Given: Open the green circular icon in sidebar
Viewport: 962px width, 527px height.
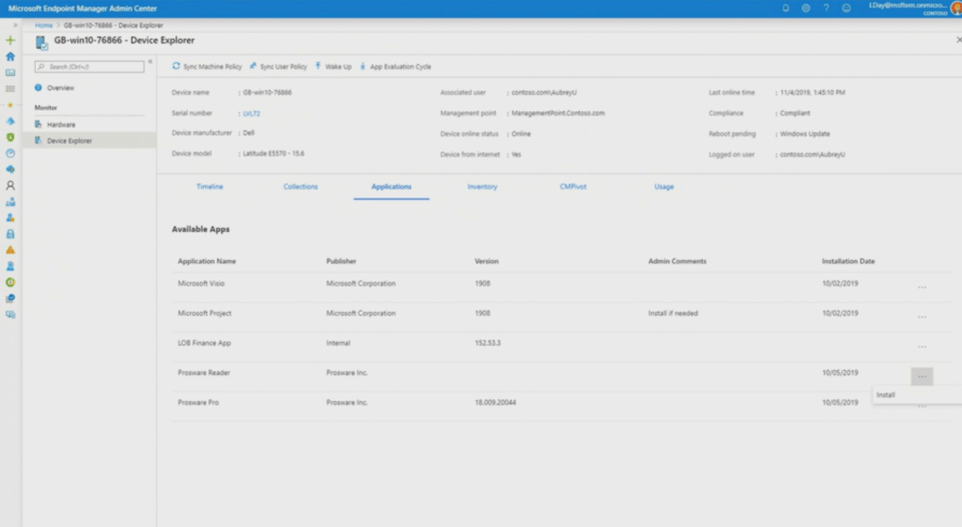Looking at the screenshot, I should point(10,282).
